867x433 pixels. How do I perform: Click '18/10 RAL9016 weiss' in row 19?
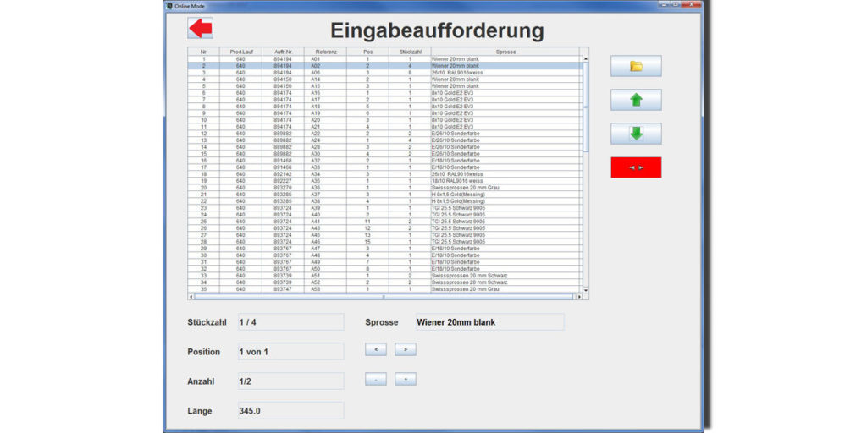[x=456, y=181]
